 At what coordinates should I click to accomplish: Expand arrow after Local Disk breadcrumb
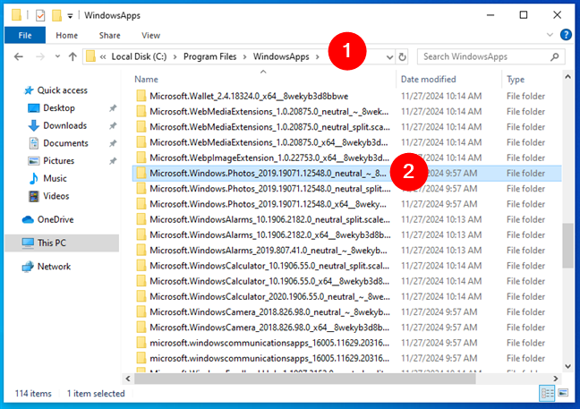[175, 57]
